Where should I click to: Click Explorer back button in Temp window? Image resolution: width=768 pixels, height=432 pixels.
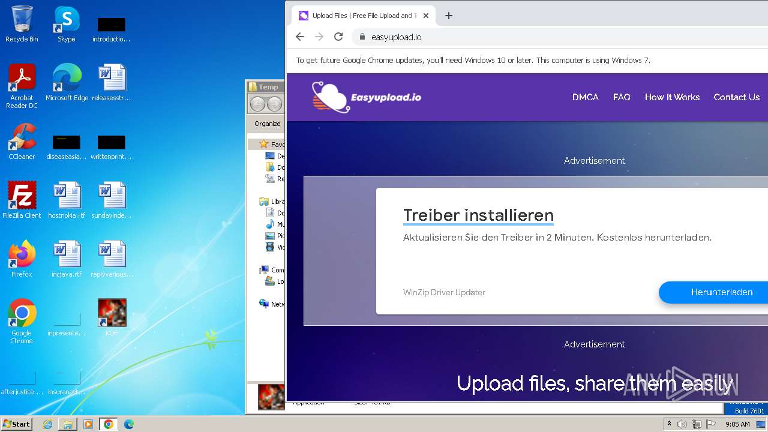pyautogui.click(x=257, y=104)
